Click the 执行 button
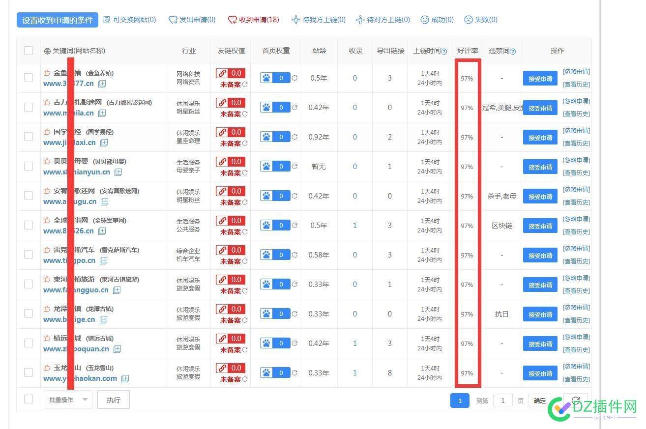The height and width of the screenshot is (429, 646). click(x=114, y=400)
